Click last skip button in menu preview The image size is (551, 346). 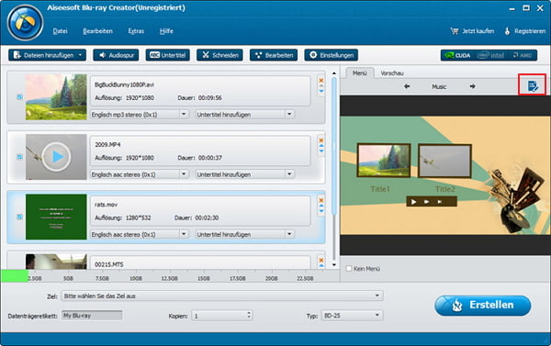pyautogui.click(x=440, y=202)
